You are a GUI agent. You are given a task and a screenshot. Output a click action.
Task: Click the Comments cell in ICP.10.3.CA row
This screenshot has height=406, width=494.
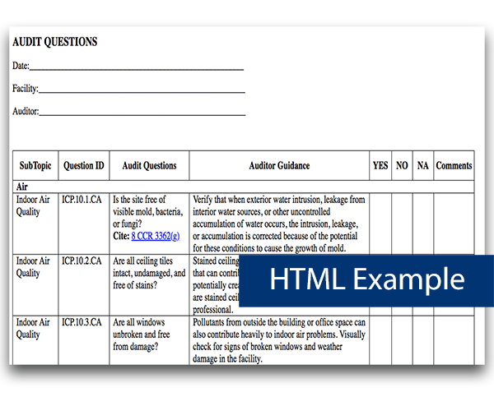pos(454,340)
